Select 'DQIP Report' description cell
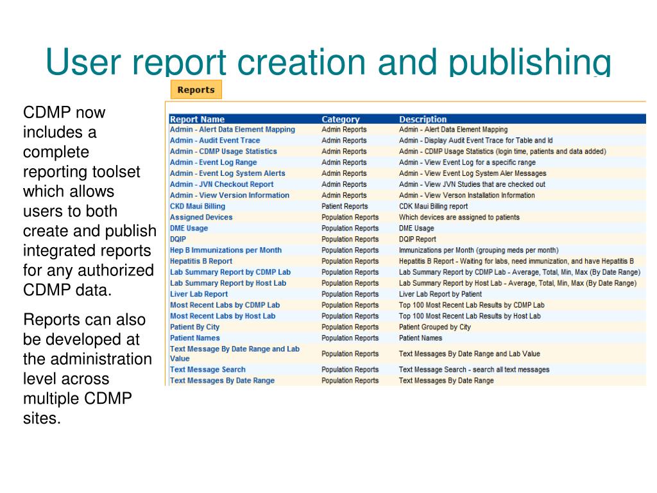Image resolution: width=657 pixels, height=493 pixels. 417,239
